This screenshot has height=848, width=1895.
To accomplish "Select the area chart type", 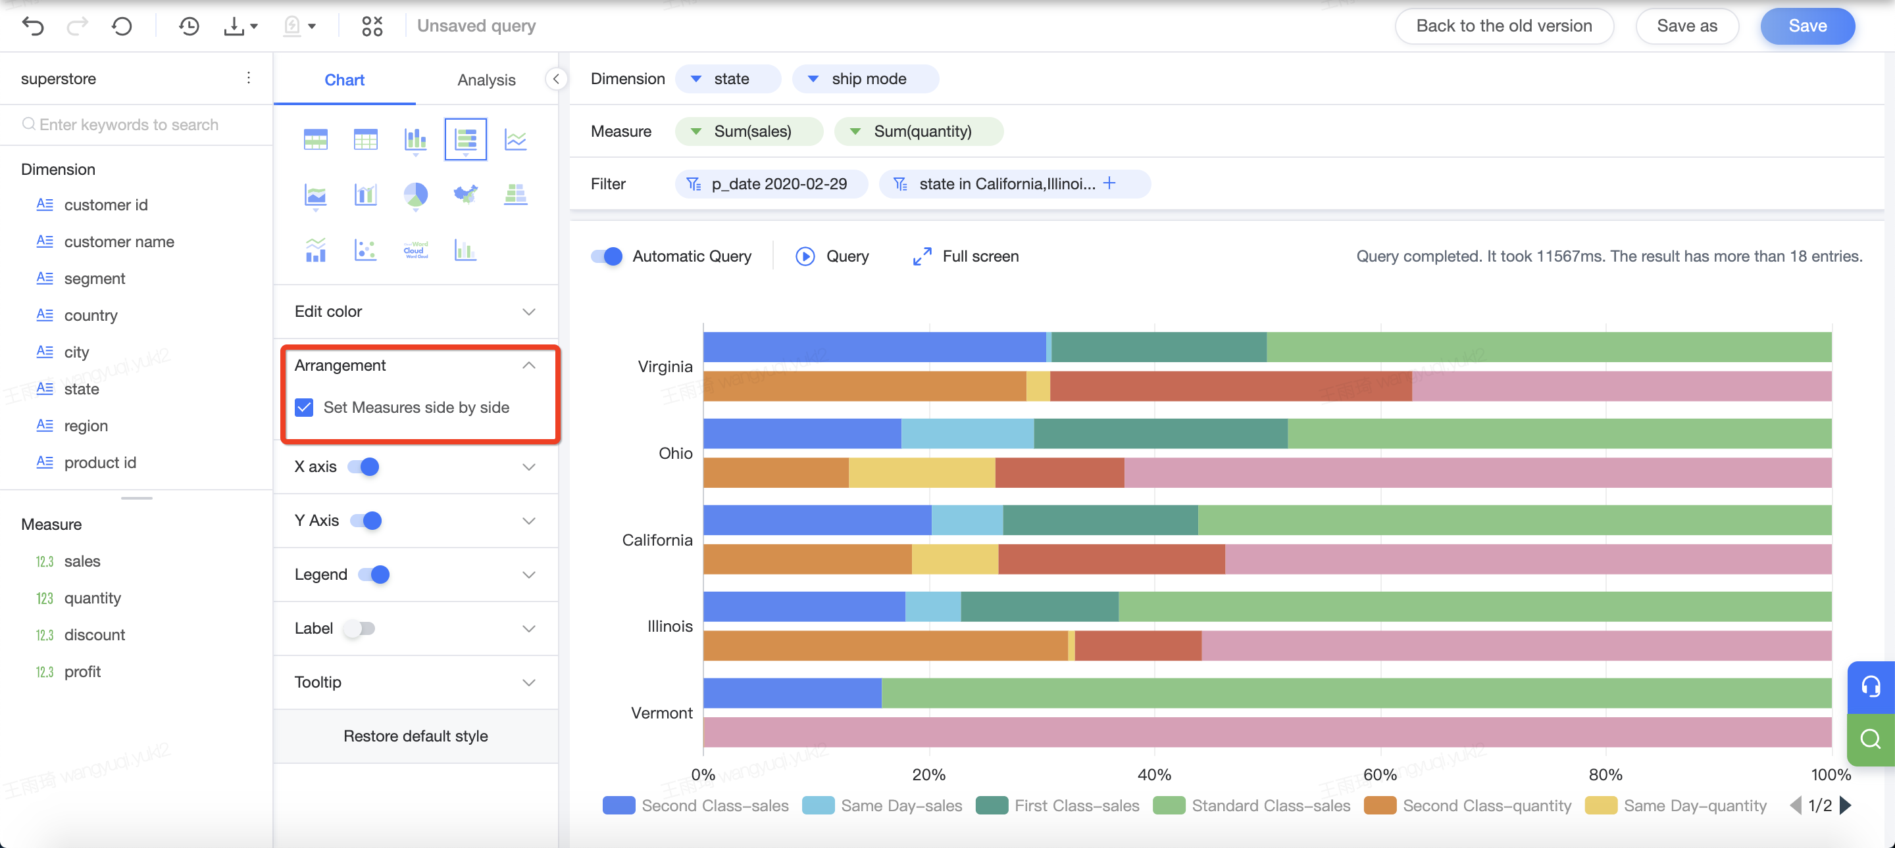I will coord(316,195).
